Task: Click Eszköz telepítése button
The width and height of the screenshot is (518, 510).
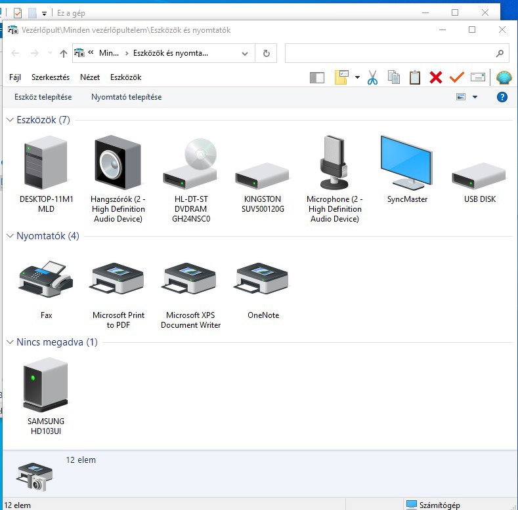Action: 43,97
